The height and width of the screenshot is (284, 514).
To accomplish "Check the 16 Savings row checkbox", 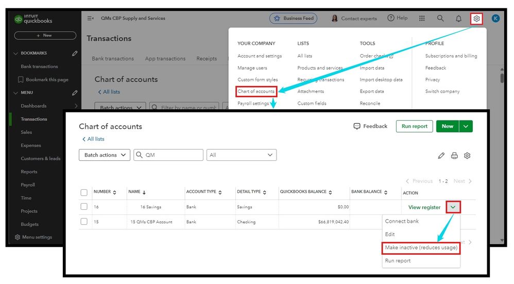I will click(x=84, y=207).
